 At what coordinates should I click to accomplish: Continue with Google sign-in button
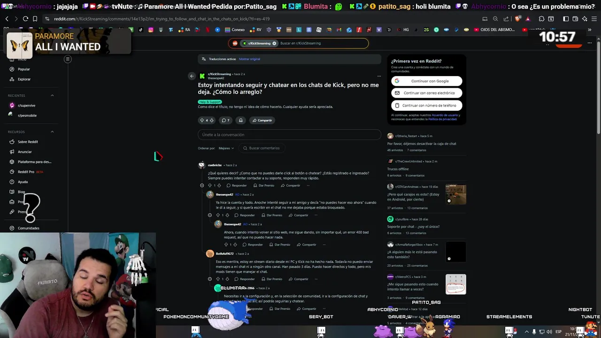(426, 81)
